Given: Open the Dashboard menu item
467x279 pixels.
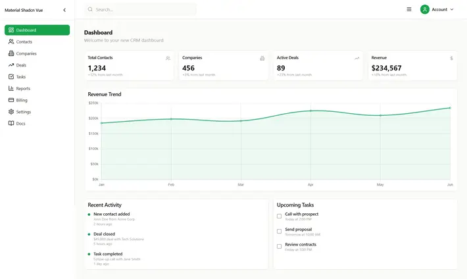Looking at the screenshot, I should 37,30.
